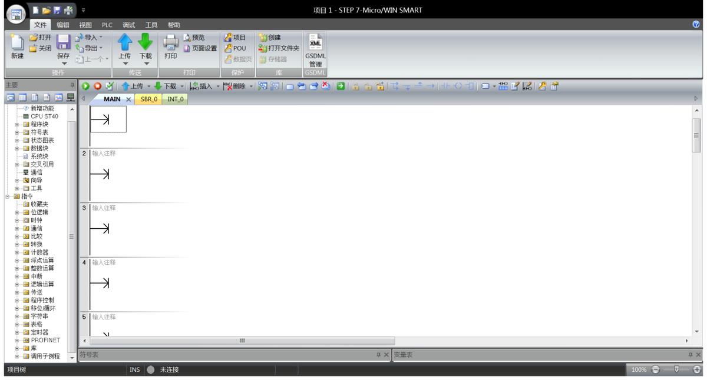The image size is (707, 380).
Task: Expand the 位逻辑 instruction folder
Action: pos(17,212)
